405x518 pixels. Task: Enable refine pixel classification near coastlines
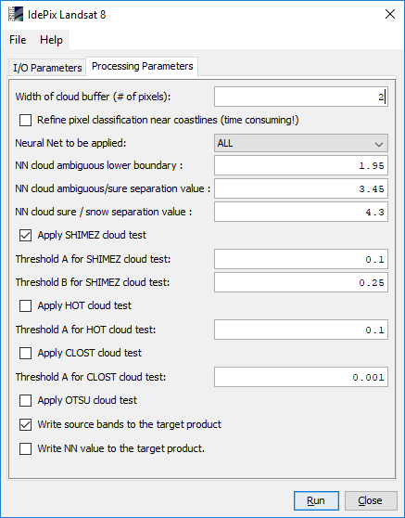(25, 121)
